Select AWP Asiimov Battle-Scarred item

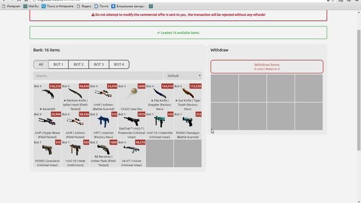[x=104, y=98]
